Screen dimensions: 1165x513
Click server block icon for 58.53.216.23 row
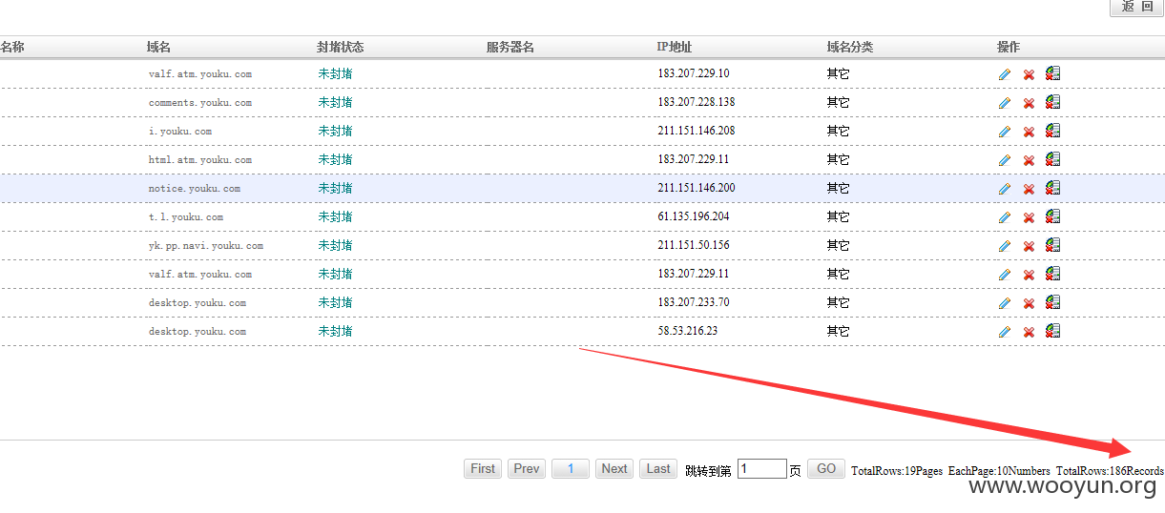tap(1052, 331)
